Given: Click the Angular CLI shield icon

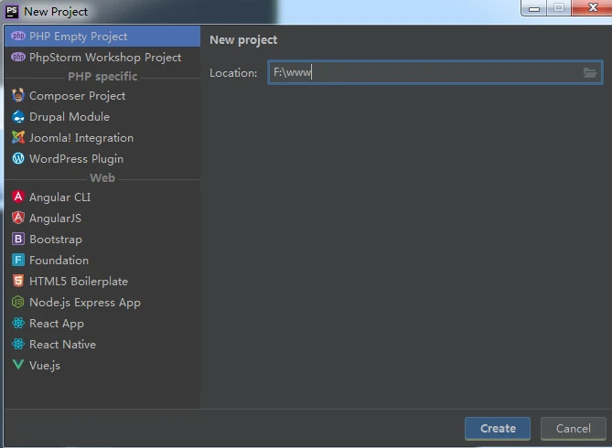Looking at the screenshot, I should [x=18, y=197].
